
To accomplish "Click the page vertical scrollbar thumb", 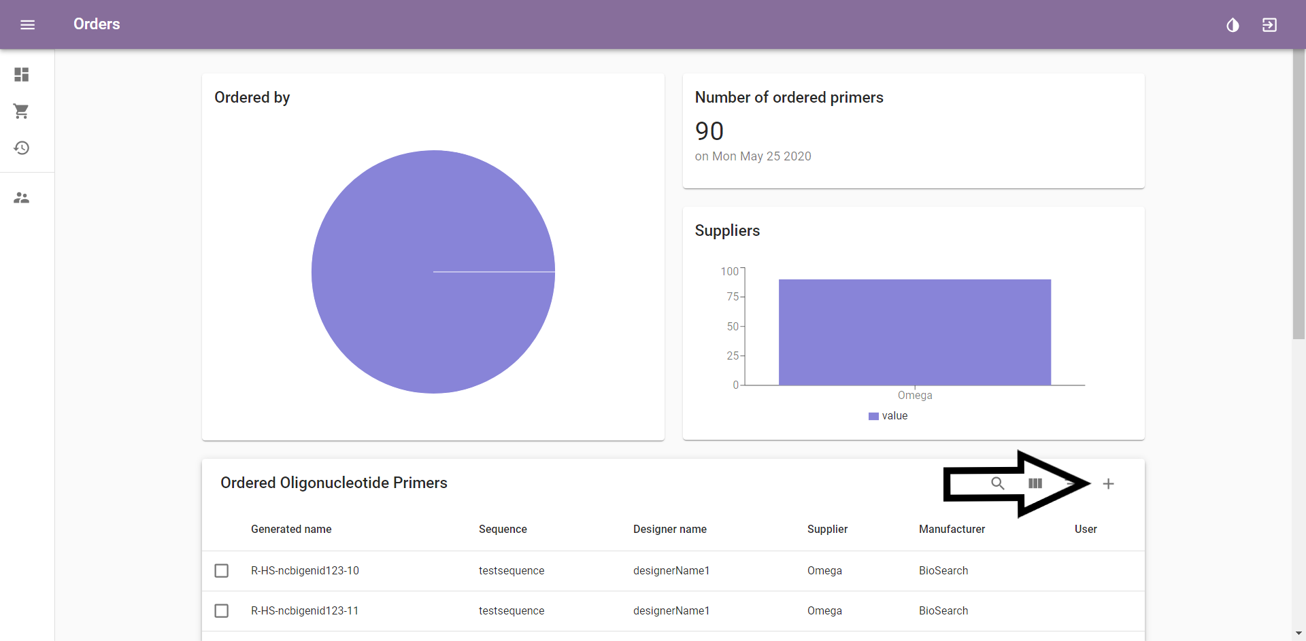I will 1299,194.
